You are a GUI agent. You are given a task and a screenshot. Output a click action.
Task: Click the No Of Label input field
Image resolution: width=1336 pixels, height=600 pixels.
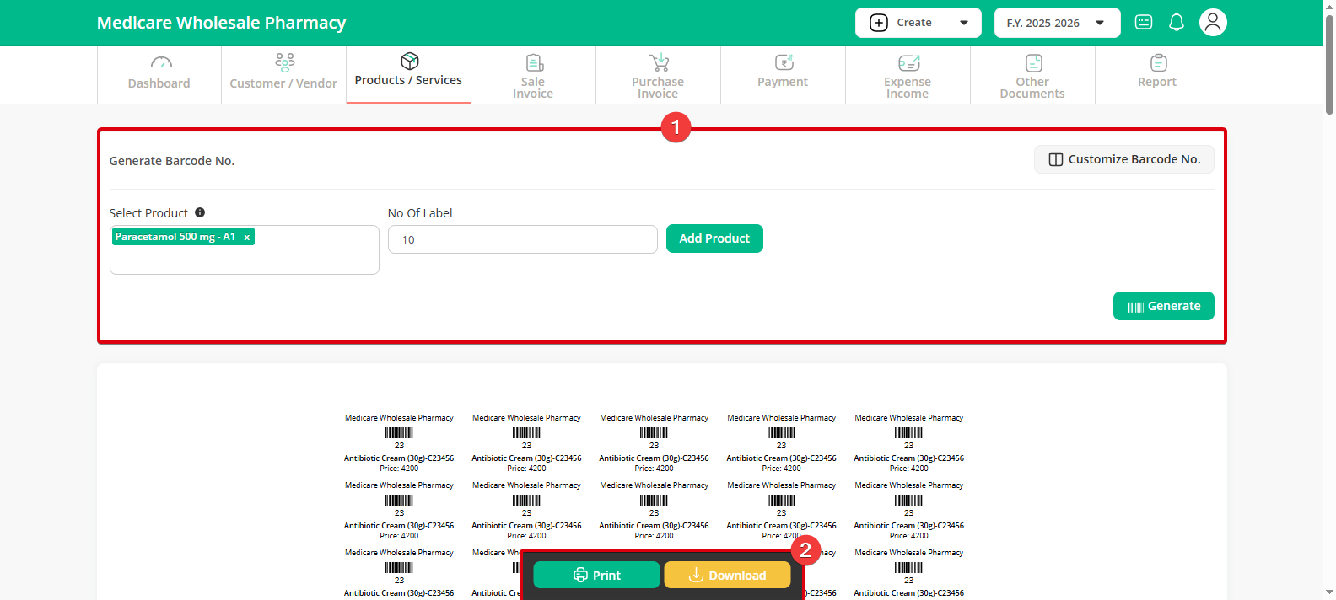coord(522,239)
